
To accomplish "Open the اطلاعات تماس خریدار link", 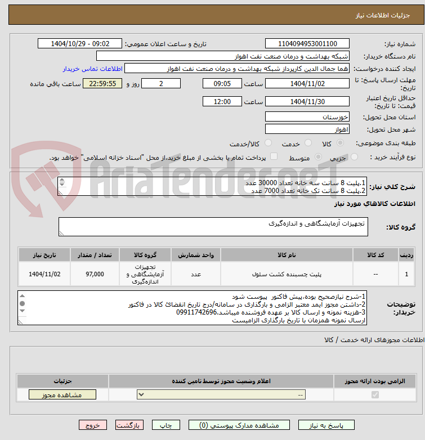I will pos(92,69).
